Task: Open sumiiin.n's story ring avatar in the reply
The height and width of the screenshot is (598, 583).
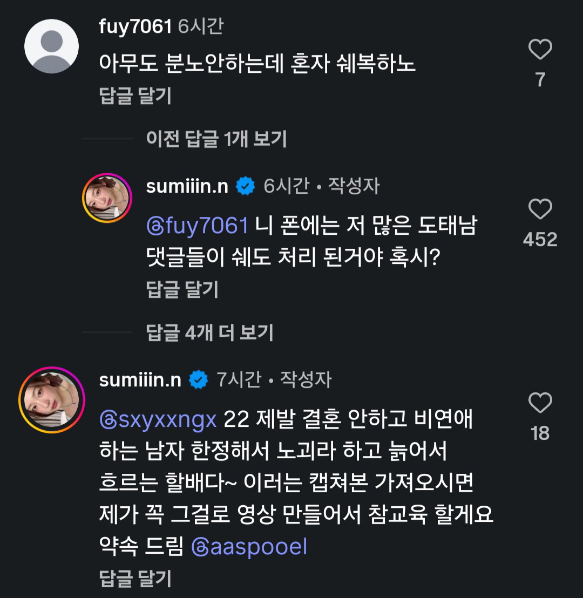Action: tap(107, 198)
